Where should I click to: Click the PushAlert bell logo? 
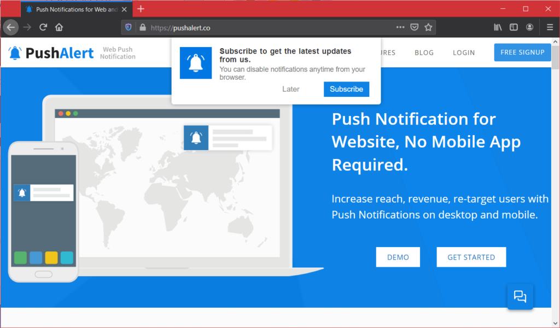(x=15, y=52)
